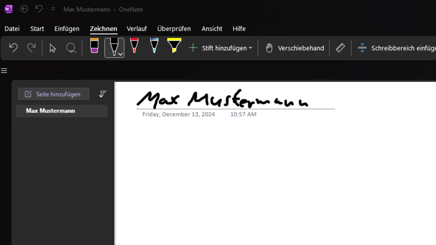
Task: Click the sort pages icon
Action: click(102, 94)
